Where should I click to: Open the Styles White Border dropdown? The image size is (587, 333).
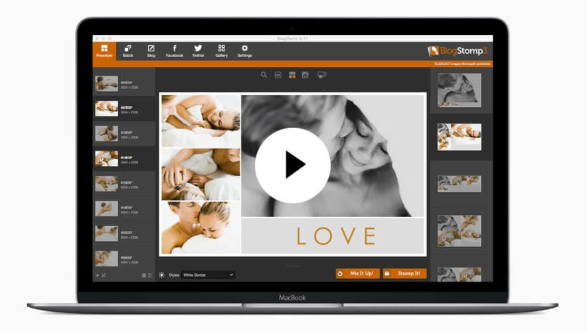tap(208, 275)
